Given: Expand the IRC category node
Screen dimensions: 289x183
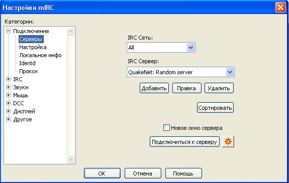Looking at the screenshot, I should coord(8,79).
